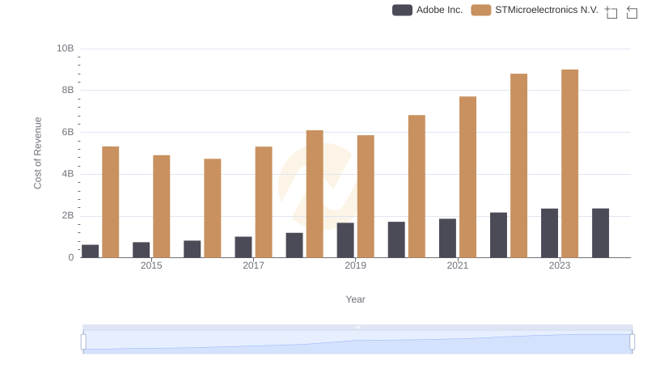The width and height of the screenshot is (647, 373).
Task: Select the STMicroelectronics bar for 2018
Action: tap(315, 194)
